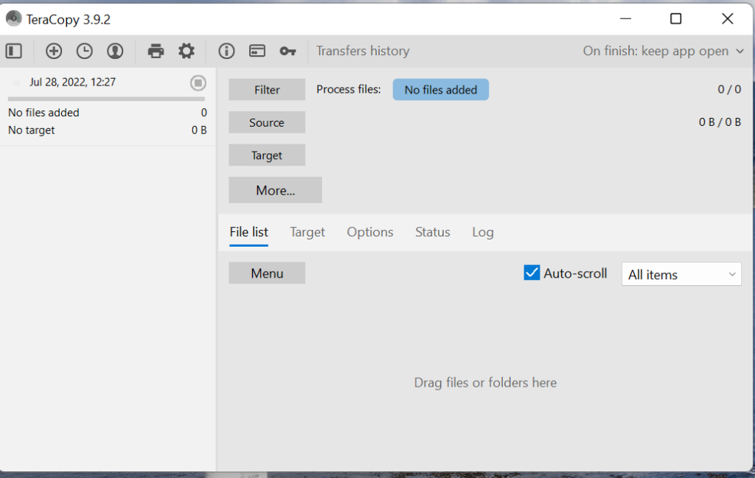
Task: Click the No files added blue button
Action: (x=441, y=89)
